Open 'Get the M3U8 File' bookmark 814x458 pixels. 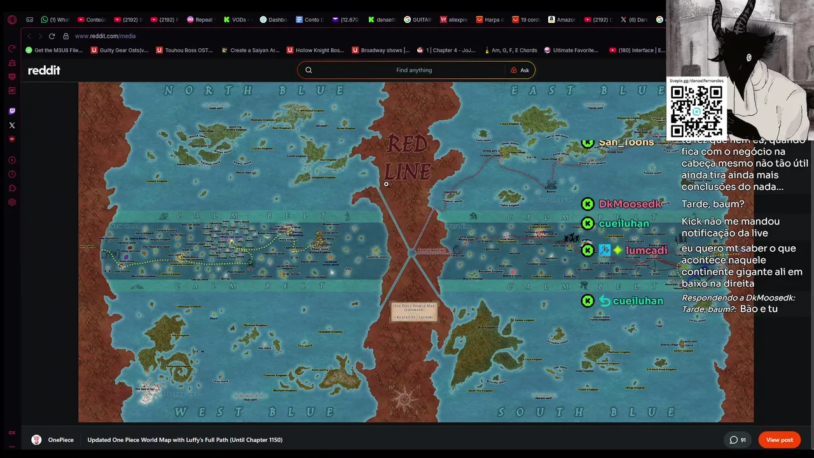pyautogui.click(x=54, y=50)
